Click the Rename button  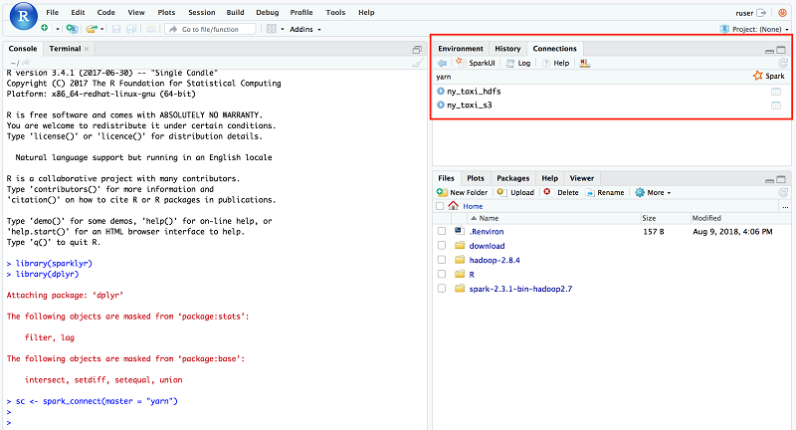(x=605, y=192)
